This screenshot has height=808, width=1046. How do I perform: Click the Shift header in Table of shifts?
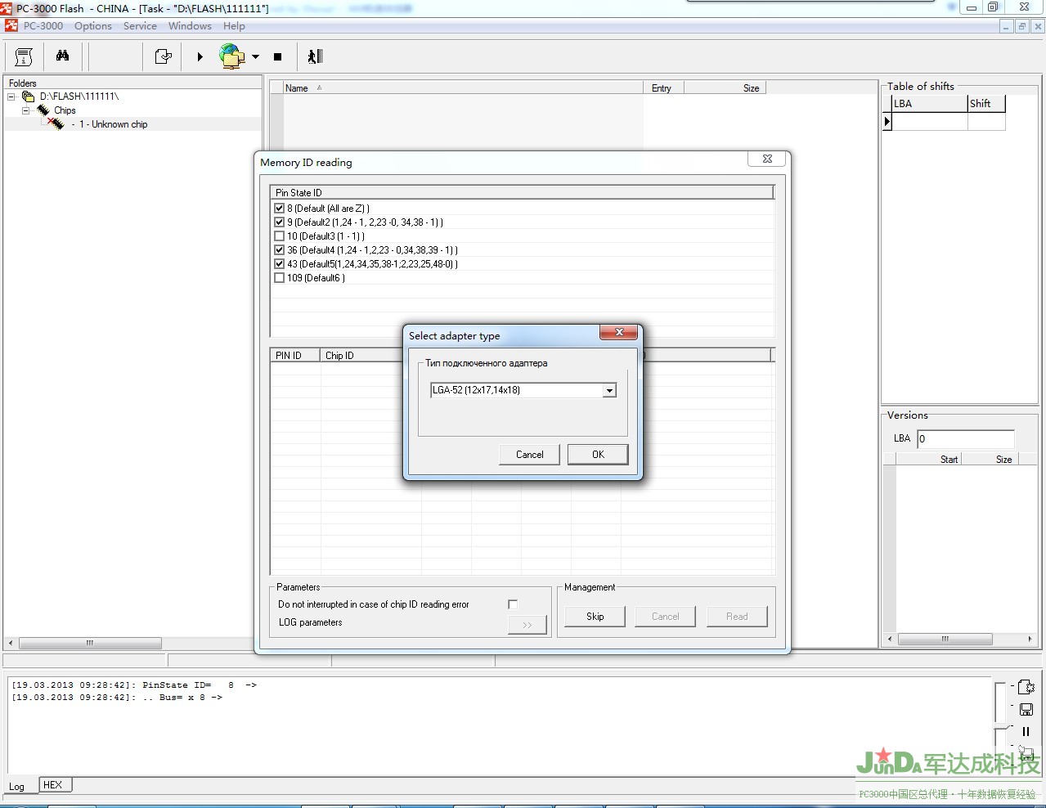pos(985,104)
